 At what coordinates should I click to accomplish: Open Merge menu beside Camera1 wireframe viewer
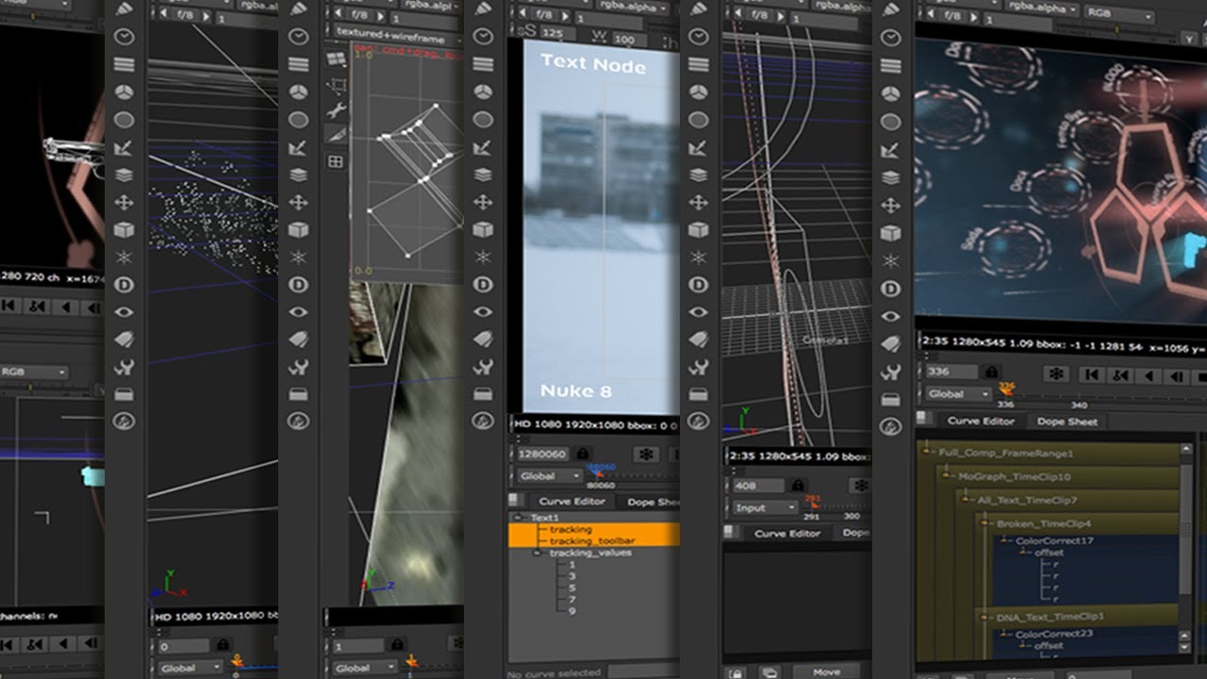coord(698,175)
